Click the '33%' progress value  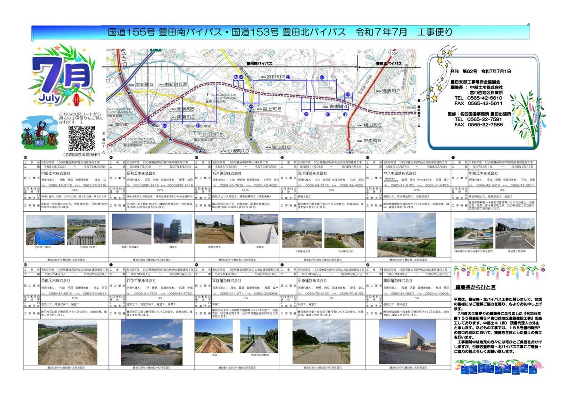(416, 190)
